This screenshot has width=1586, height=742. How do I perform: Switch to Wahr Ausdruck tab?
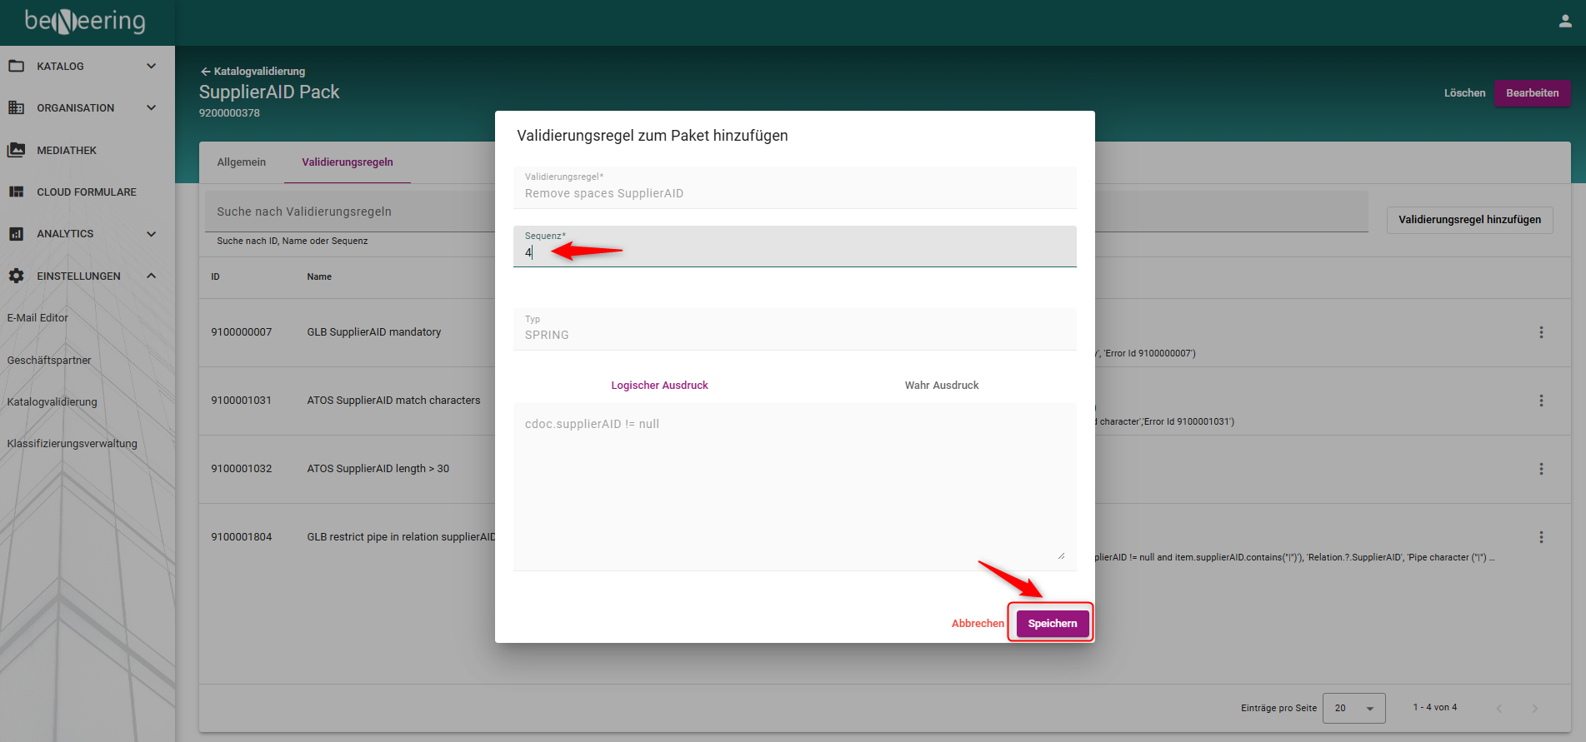[x=942, y=386]
